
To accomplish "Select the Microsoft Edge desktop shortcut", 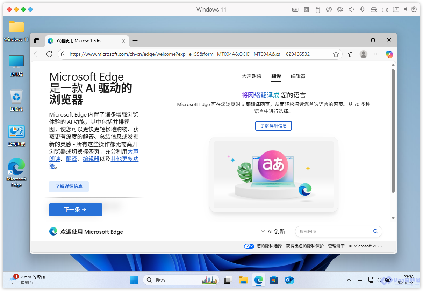I will point(16,172).
